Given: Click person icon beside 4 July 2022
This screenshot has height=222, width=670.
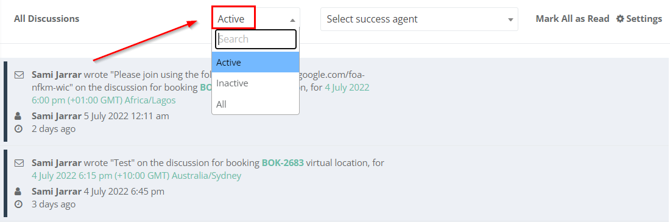Looking at the screenshot, I should click(18, 192).
